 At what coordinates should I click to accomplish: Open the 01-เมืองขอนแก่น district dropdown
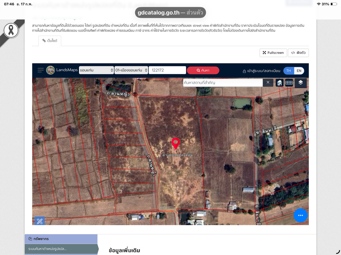[x=131, y=70]
